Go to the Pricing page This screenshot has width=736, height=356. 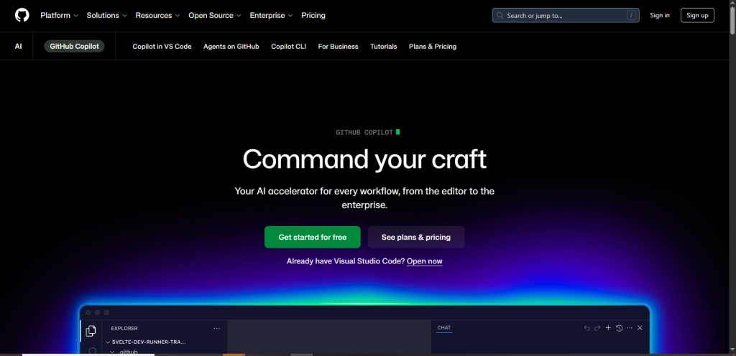(313, 16)
